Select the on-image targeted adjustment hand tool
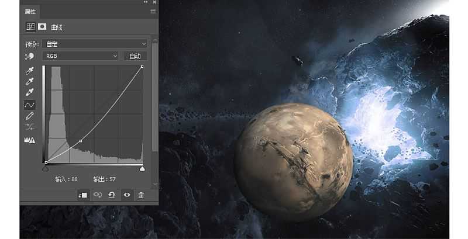 [x=29, y=56]
